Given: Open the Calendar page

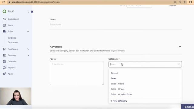Looking at the screenshot, I should pos(12,61).
